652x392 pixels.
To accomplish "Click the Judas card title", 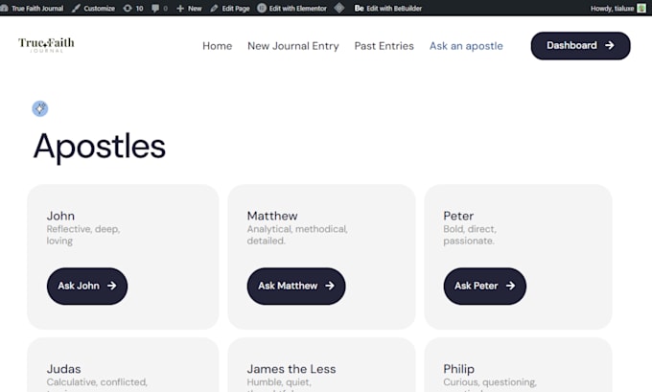I will [x=63, y=369].
